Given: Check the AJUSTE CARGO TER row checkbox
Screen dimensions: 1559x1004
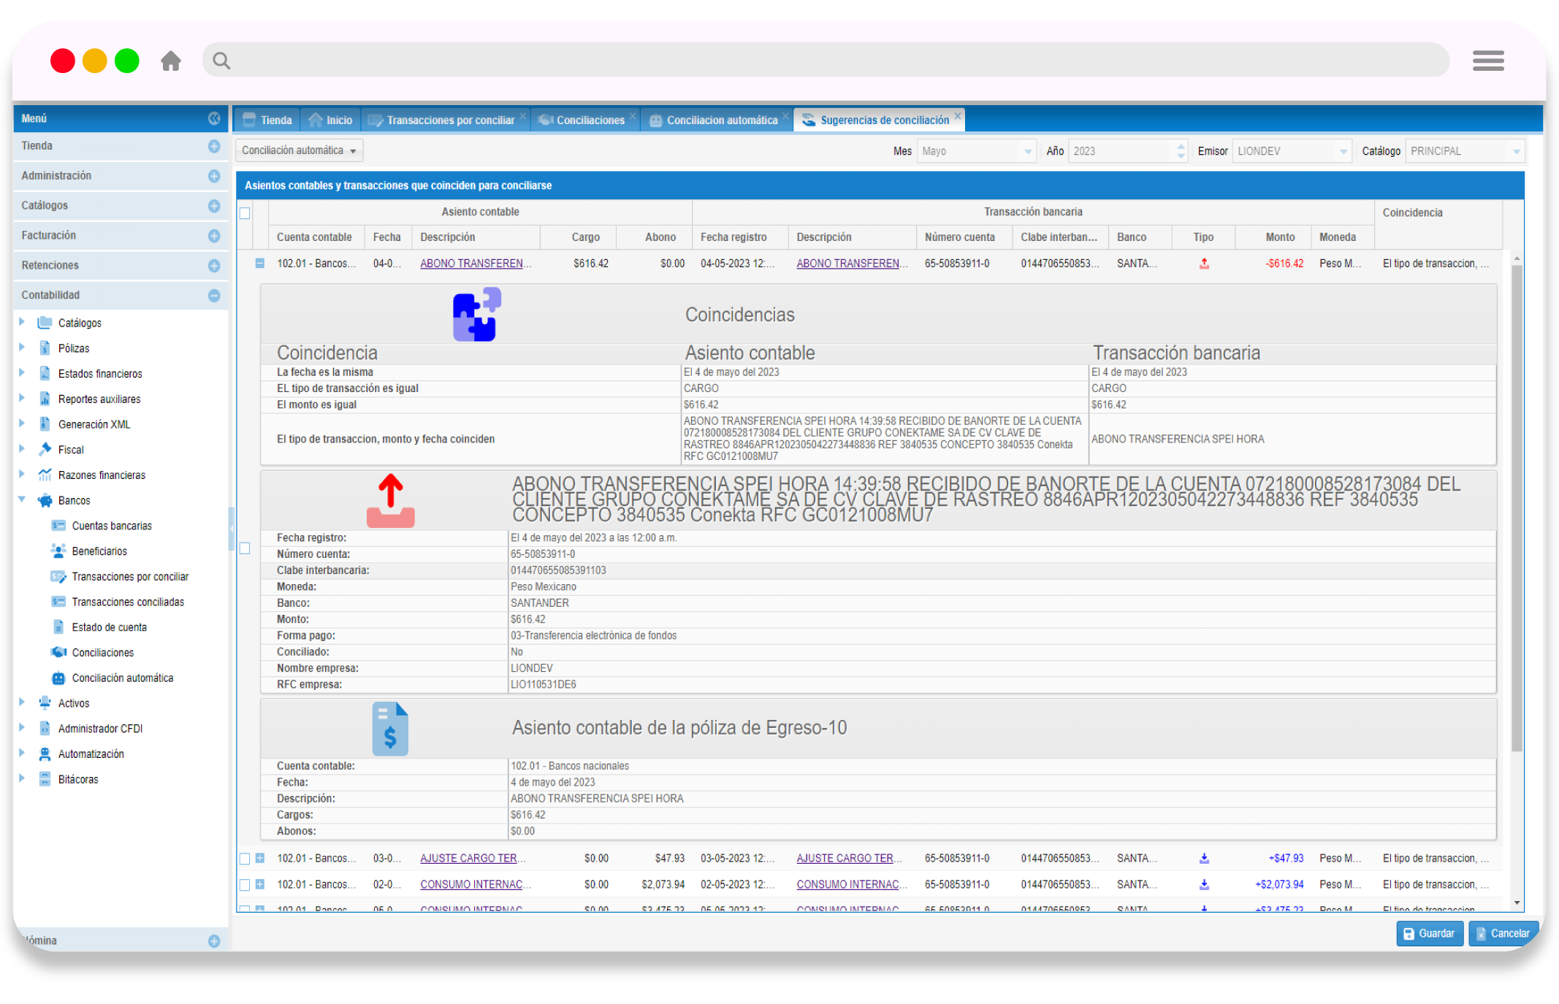Looking at the screenshot, I should point(245,858).
